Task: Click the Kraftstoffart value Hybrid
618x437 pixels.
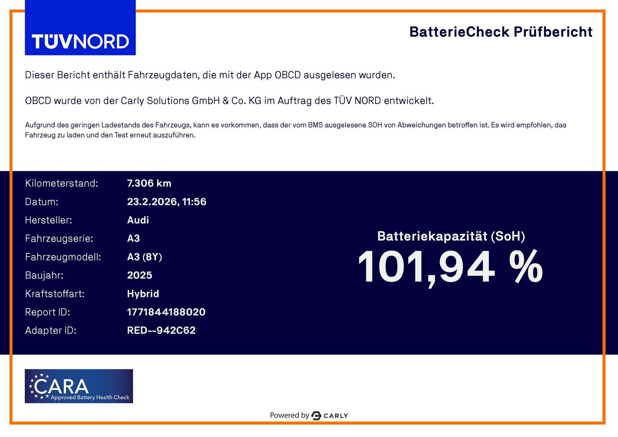Action: pyautogui.click(x=143, y=294)
